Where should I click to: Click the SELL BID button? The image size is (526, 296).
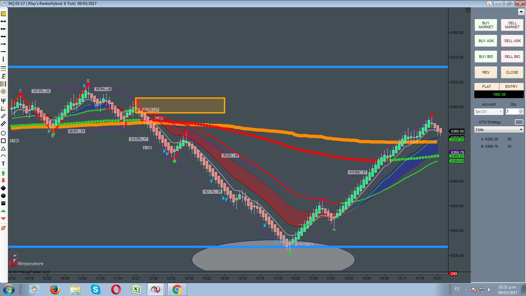512,57
